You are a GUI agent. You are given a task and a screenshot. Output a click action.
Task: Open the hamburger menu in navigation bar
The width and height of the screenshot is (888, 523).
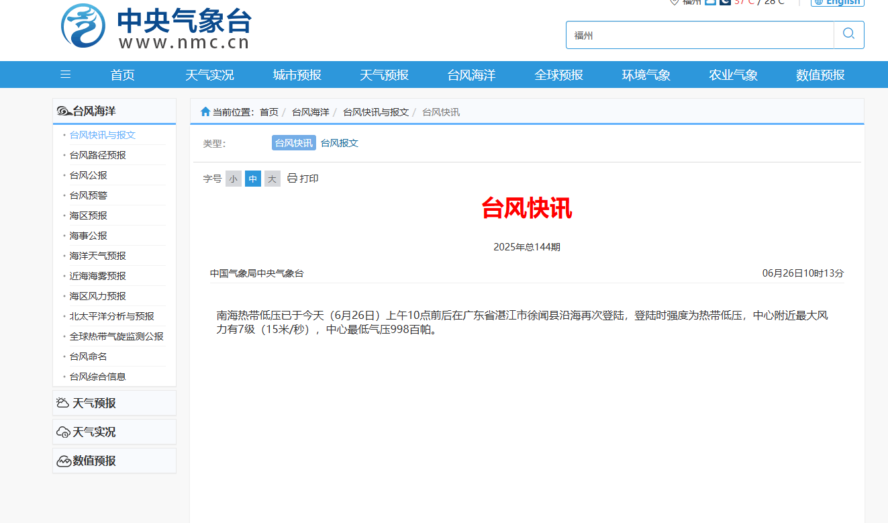tap(65, 75)
